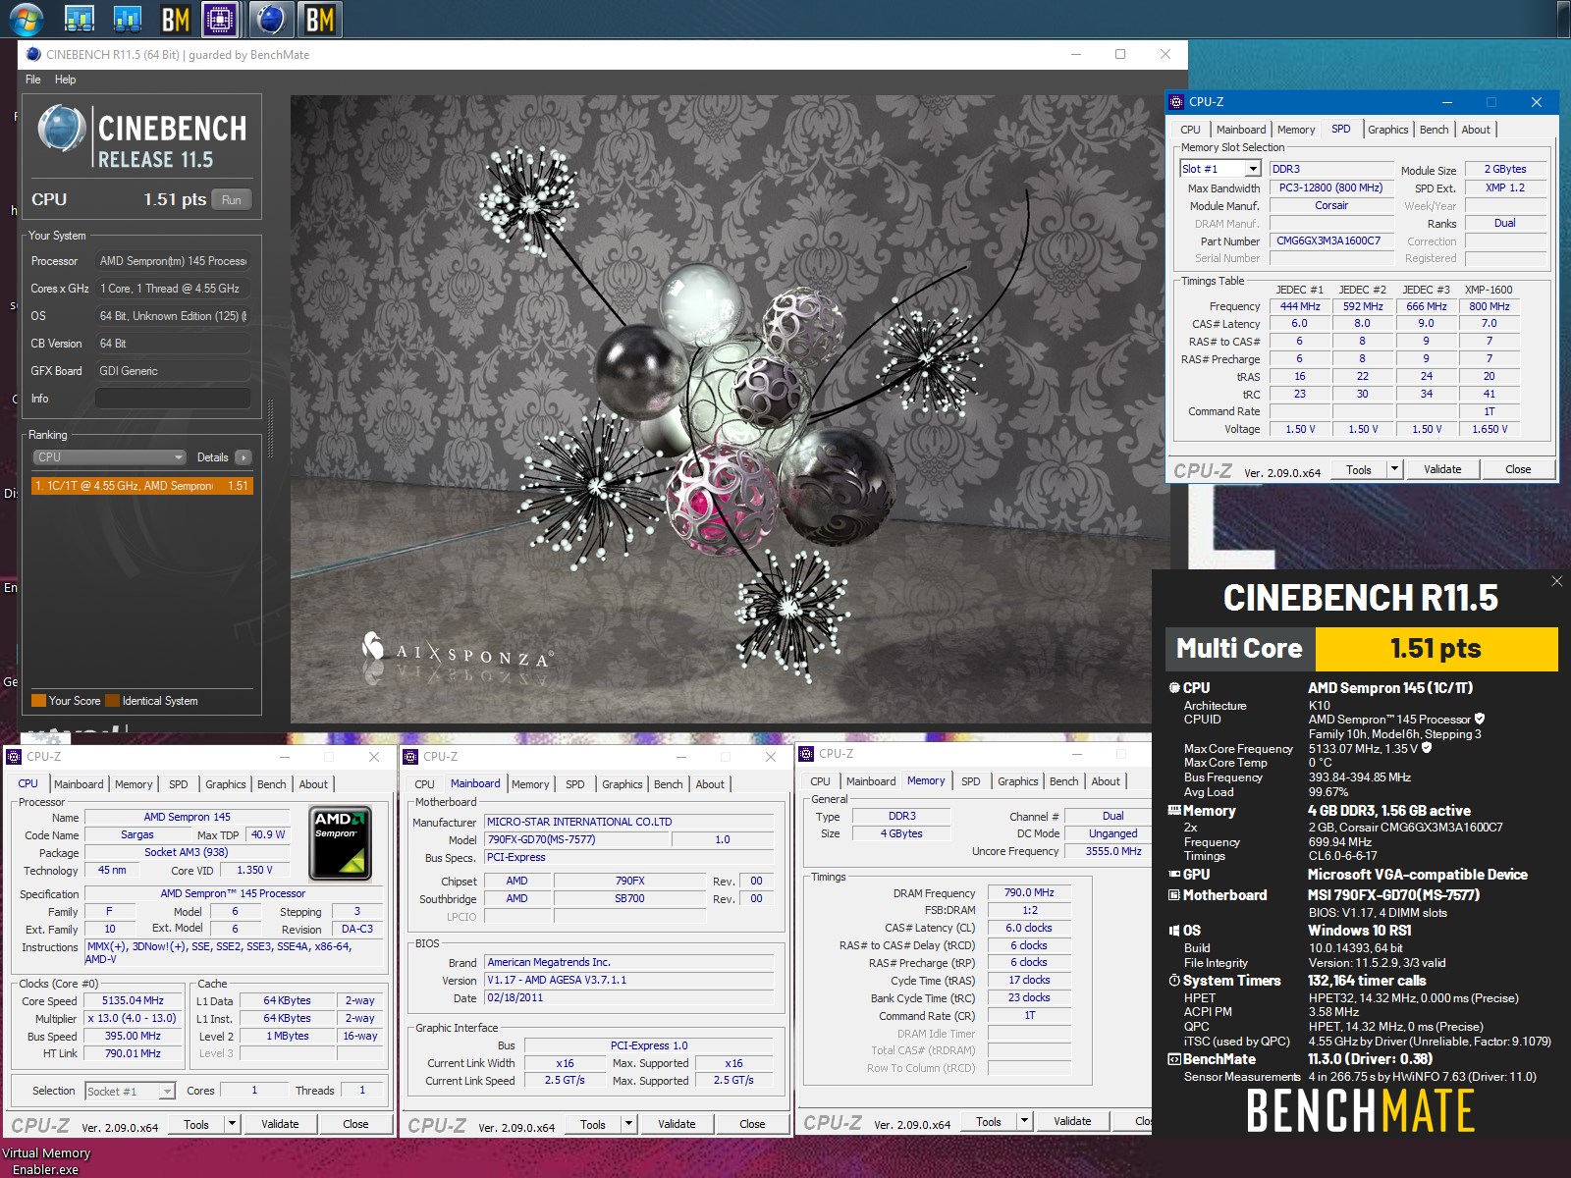Click the GPU section icon in the BenchMate panel

(1174, 874)
